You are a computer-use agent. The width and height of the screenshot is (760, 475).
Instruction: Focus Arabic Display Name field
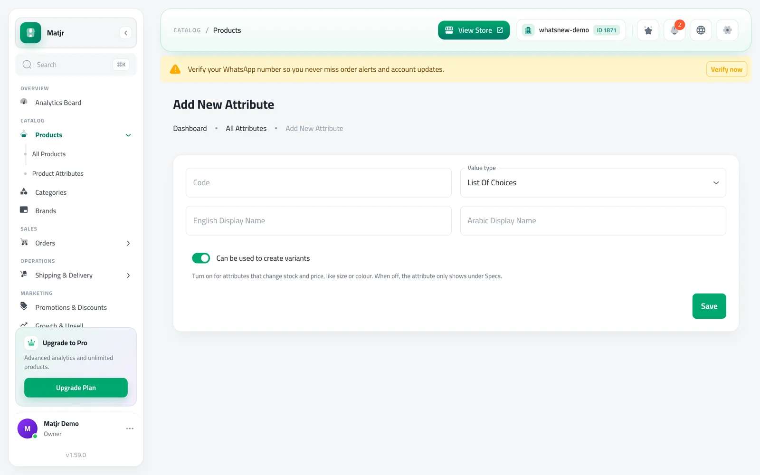click(x=593, y=220)
